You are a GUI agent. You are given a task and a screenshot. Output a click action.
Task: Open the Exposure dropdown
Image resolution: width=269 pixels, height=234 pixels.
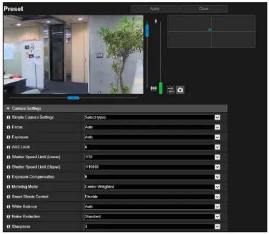tap(152, 137)
